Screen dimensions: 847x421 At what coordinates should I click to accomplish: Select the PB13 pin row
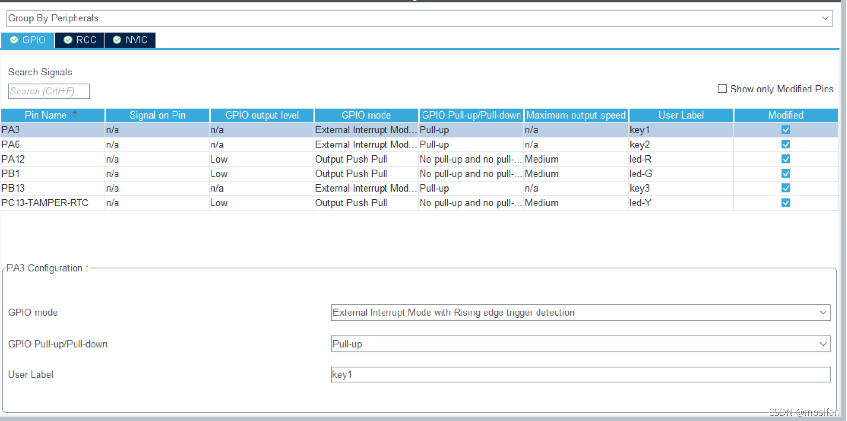coord(419,188)
